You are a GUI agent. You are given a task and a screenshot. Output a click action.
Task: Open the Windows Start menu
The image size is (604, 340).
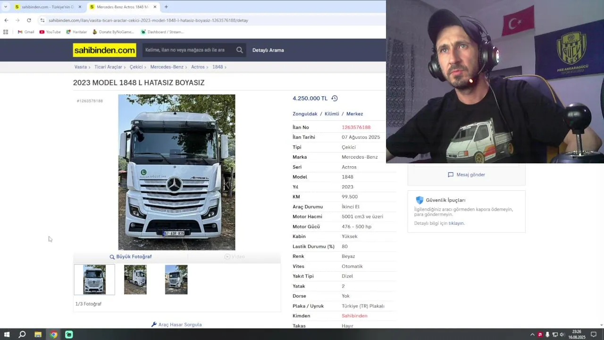point(7,334)
